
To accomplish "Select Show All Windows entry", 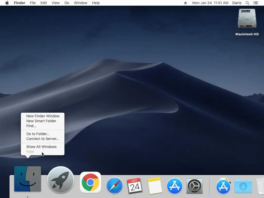I will click(43, 147).
